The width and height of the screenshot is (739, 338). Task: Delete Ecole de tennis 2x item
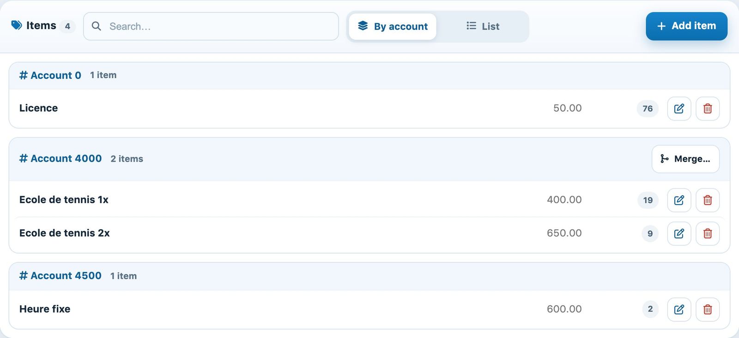pos(708,233)
